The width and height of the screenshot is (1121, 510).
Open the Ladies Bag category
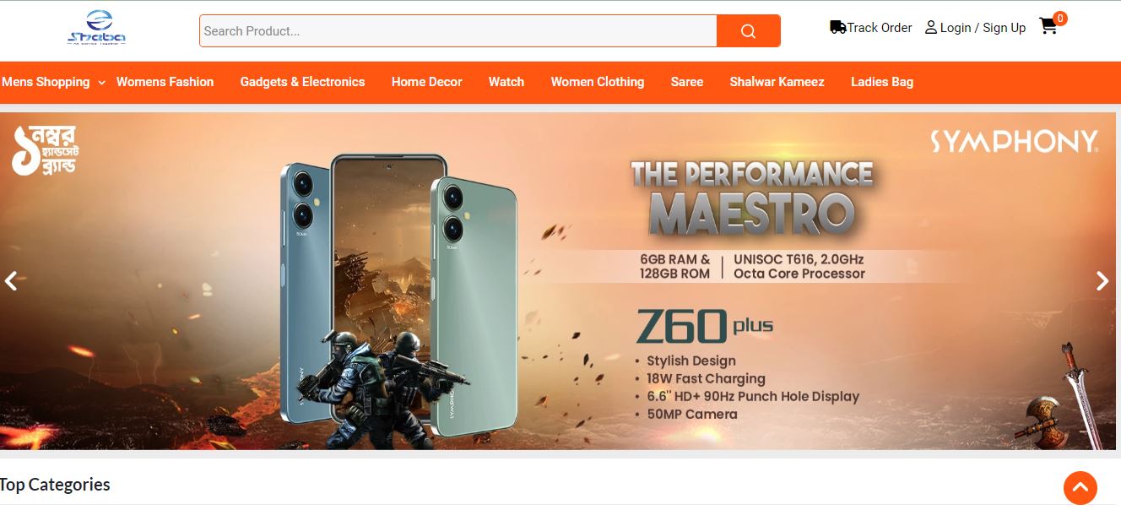point(882,82)
